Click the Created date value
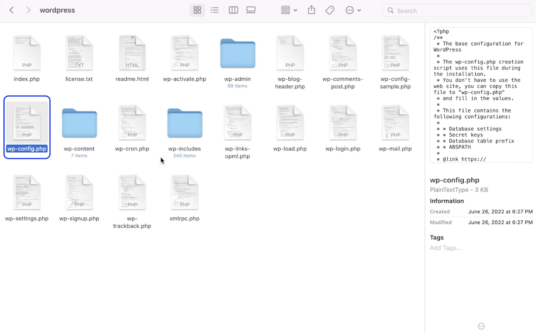The width and height of the screenshot is (536, 333). 500,212
